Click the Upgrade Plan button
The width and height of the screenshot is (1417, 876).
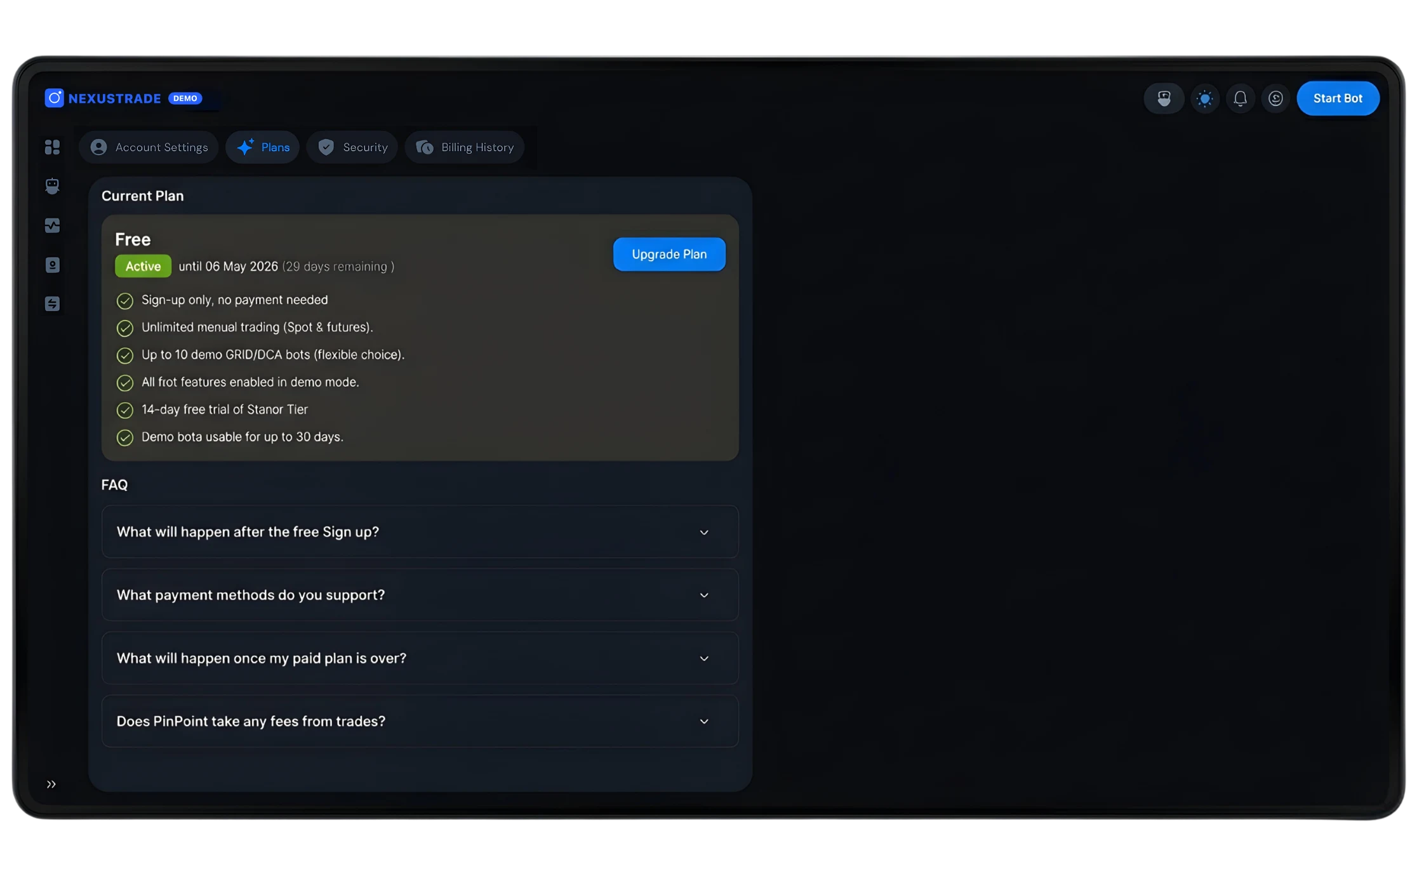[669, 254]
